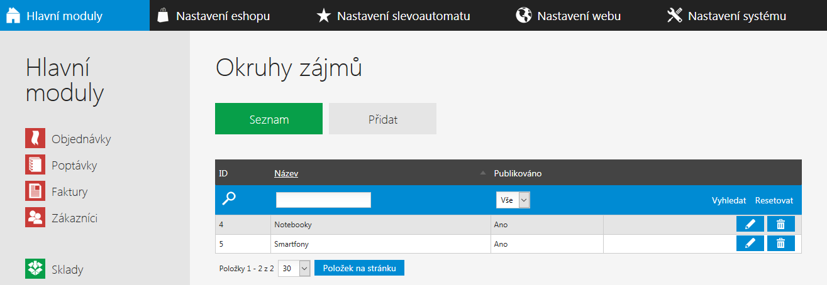Switch to Nastavení slevoautomatu menu
The width and height of the screenshot is (827, 285).
click(394, 16)
